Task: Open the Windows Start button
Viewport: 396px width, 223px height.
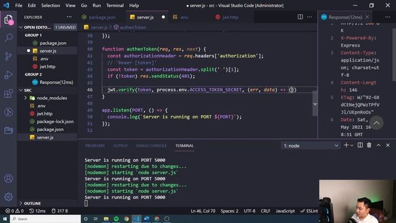Action: pyautogui.click(x=5, y=219)
